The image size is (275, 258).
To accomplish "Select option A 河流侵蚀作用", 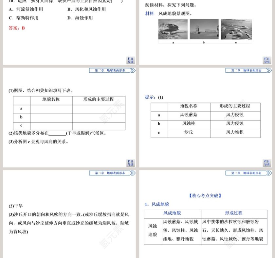I will [27, 9].
